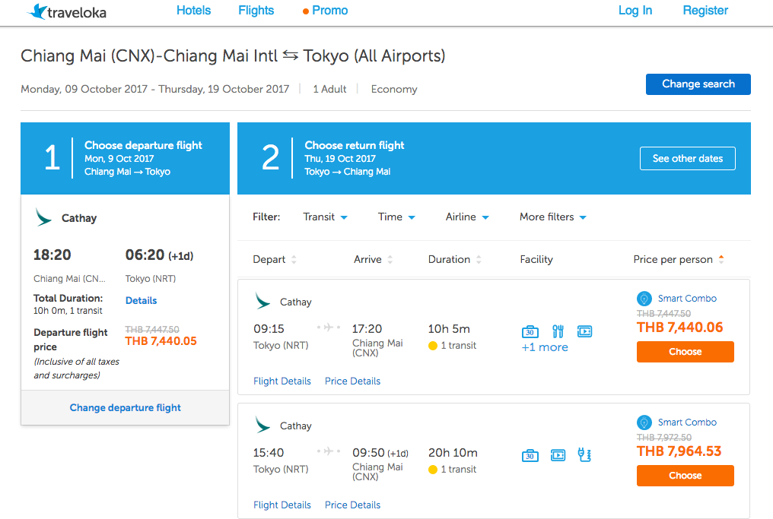Click baggage 30 icon on the 15:40 flight
Screen dimensions: 773x519
pos(530,455)
